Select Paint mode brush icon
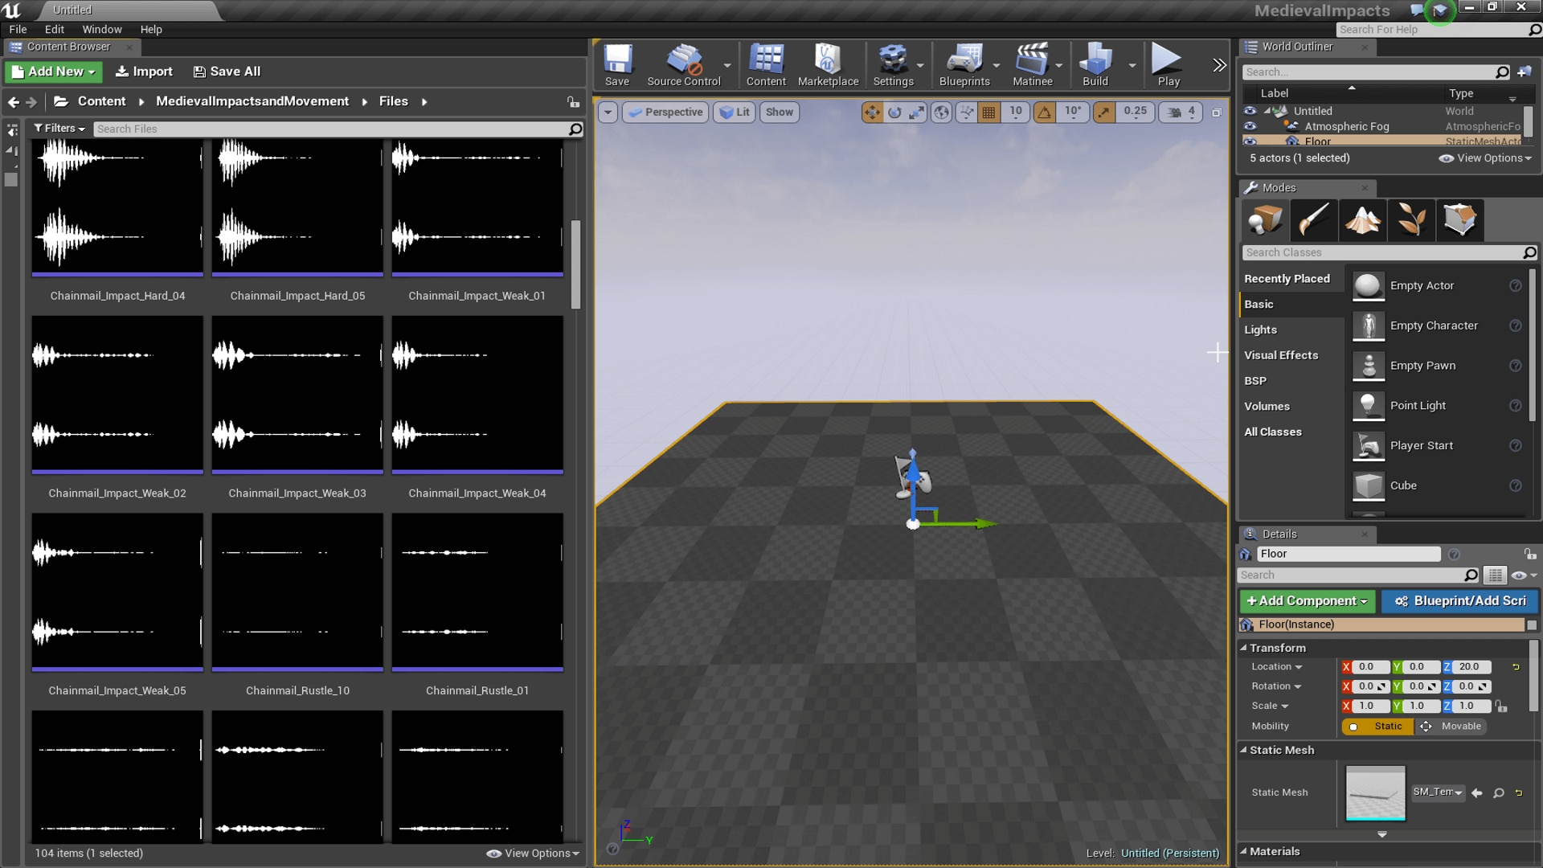This screenshot has width=1543, height=868. (1313, 219)
